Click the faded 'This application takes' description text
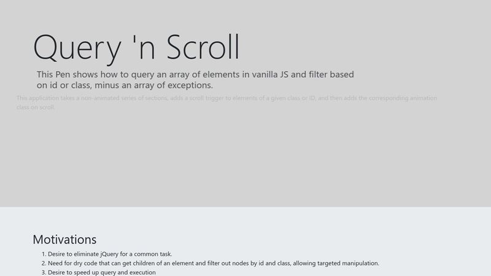Viewport: 491px width, 276px height. (226, 102)
